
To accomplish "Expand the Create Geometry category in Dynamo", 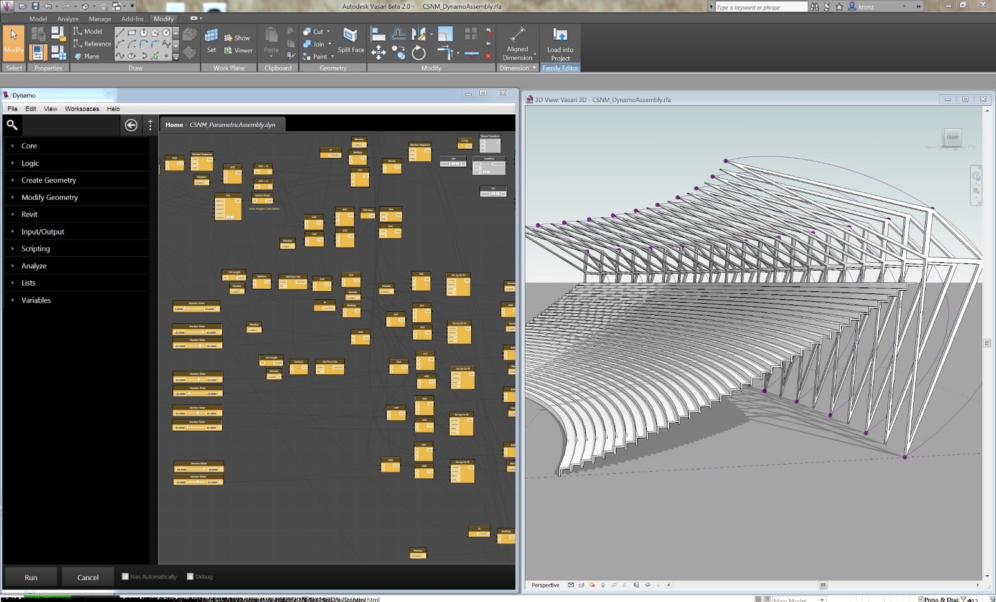I will (x=49, y=180).
